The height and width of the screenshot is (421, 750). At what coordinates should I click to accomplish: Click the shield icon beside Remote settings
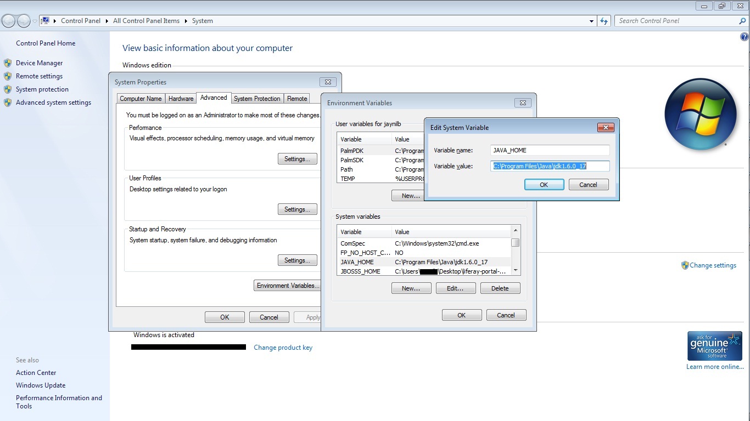tap(8, 76)
